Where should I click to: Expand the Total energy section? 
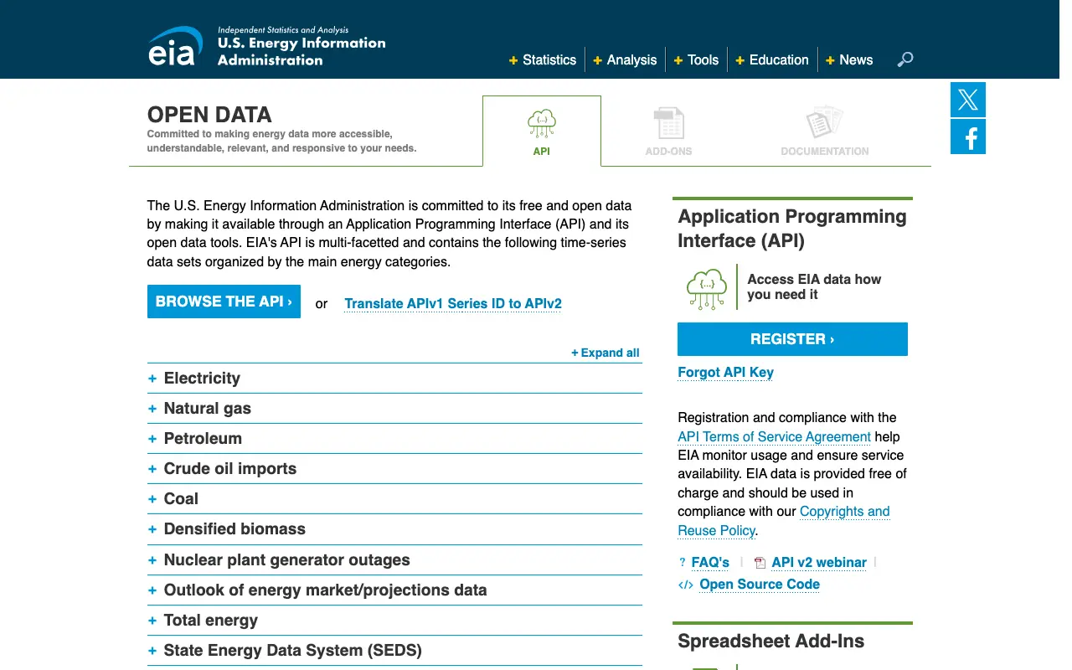pyautogui.click(x=394, y=621)
